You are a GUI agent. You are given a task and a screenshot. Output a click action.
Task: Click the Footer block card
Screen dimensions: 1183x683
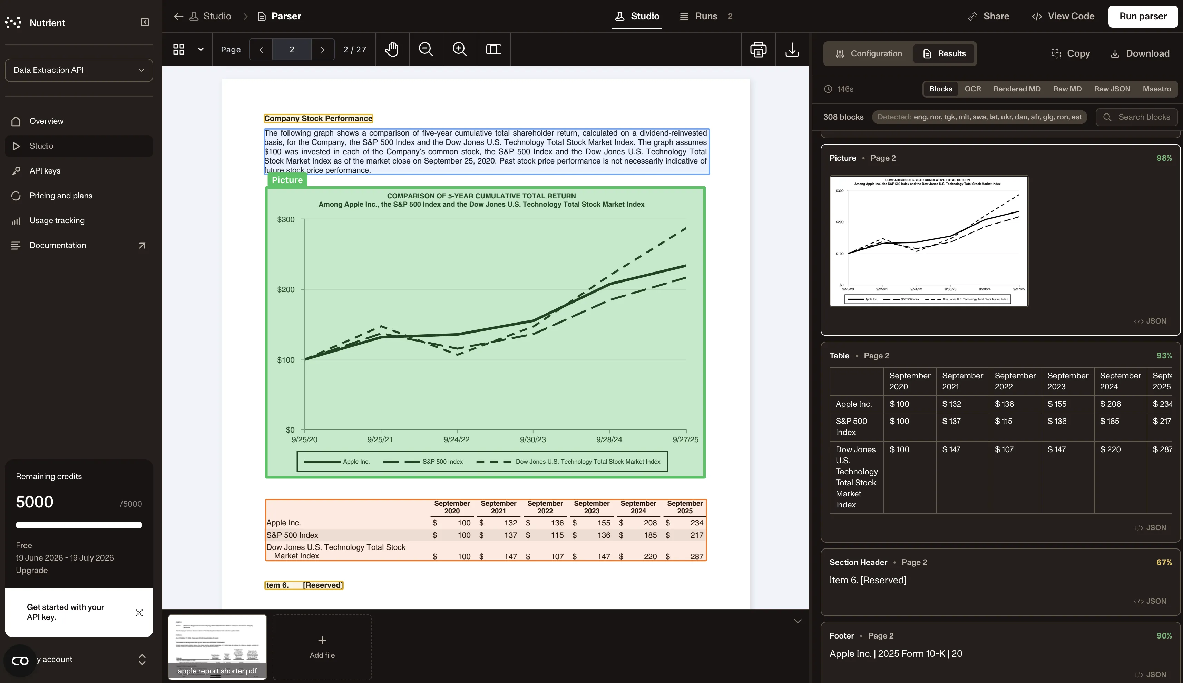coord(1000,653)
